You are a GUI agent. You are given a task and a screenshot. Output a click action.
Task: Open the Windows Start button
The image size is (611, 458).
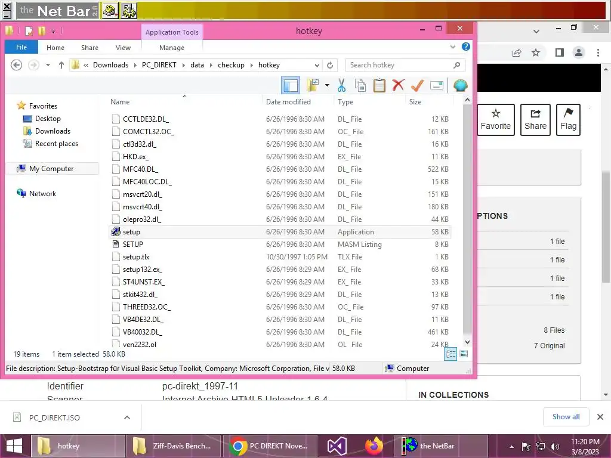[14, 446]
